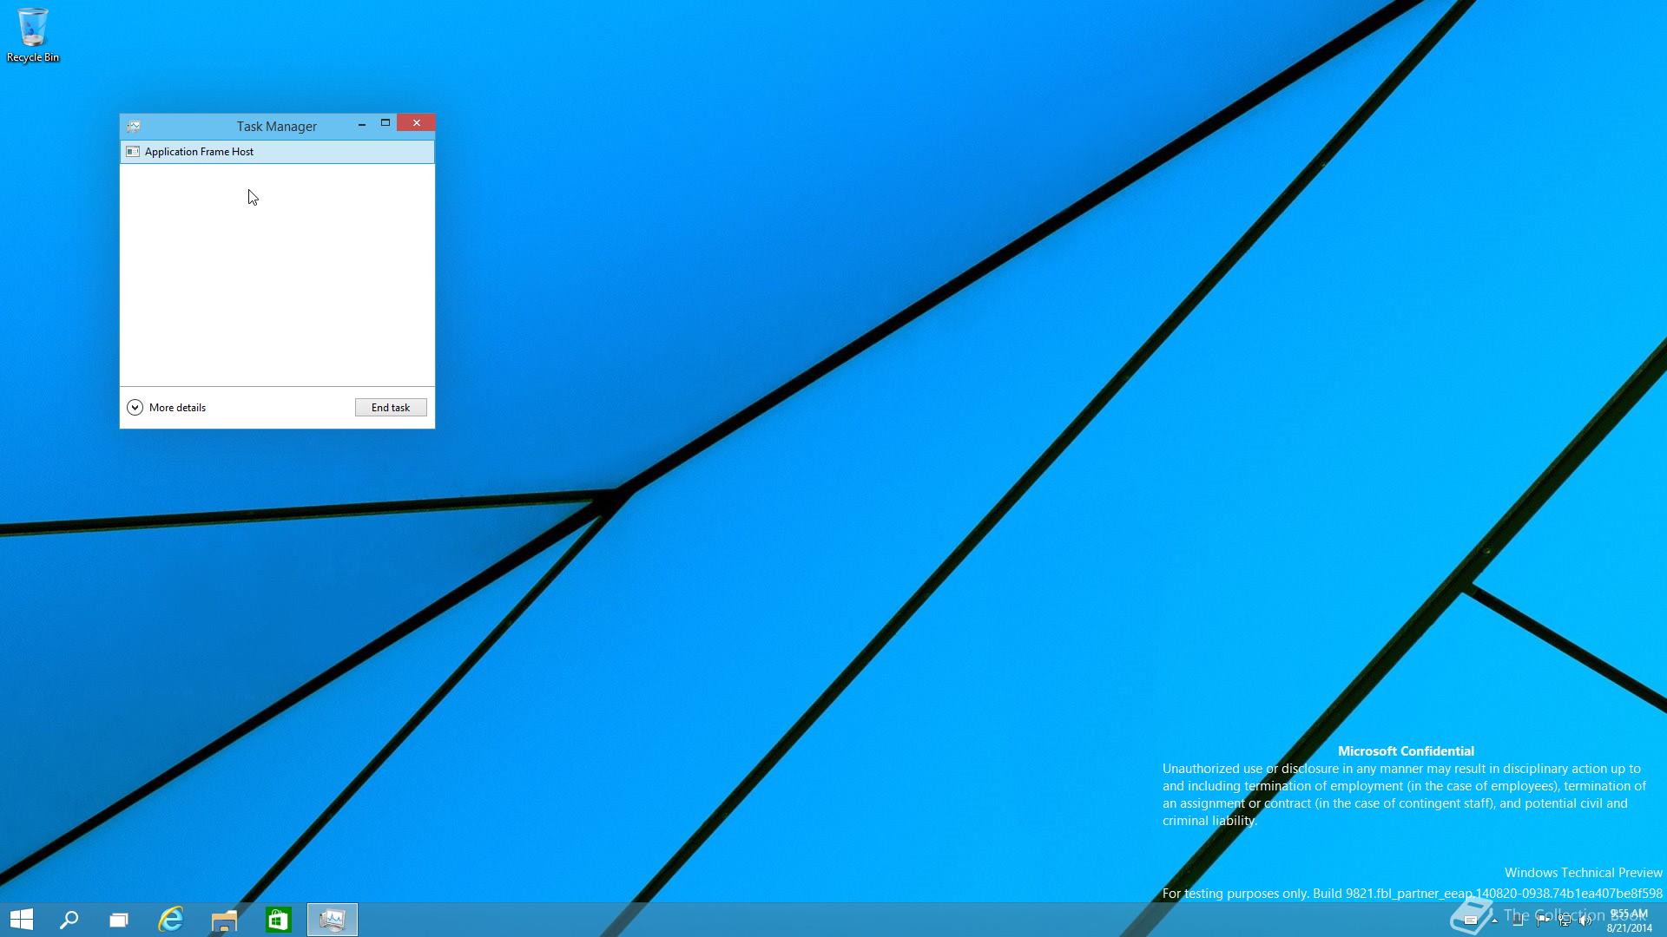Show hidden system tray icons arrow
The width and height of the screenshot is (1667, 937).
point(1494,921)
